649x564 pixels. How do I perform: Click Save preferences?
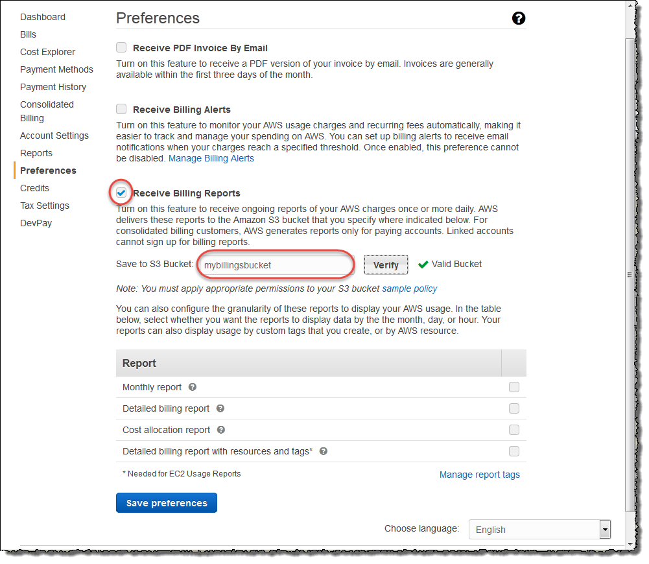click(x=166, y=502)
